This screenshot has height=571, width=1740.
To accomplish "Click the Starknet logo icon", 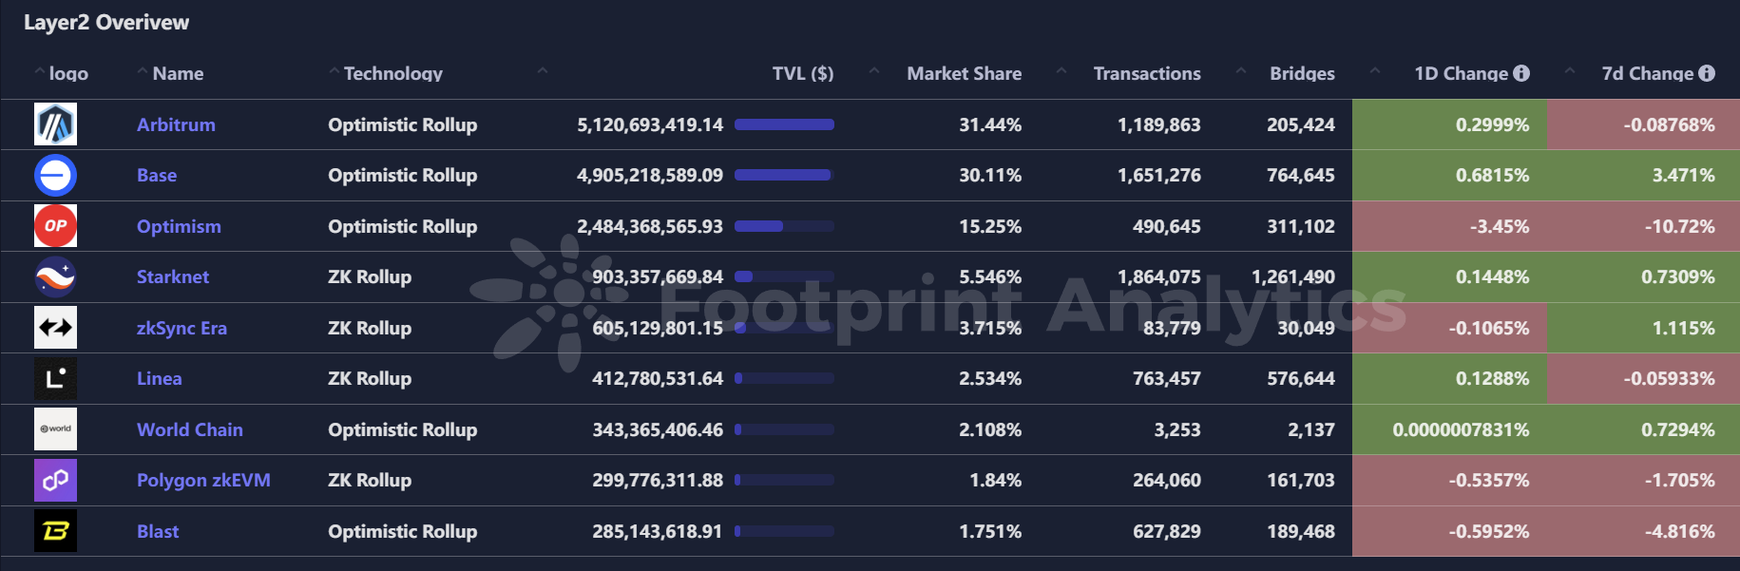I will tap(55, 276).
